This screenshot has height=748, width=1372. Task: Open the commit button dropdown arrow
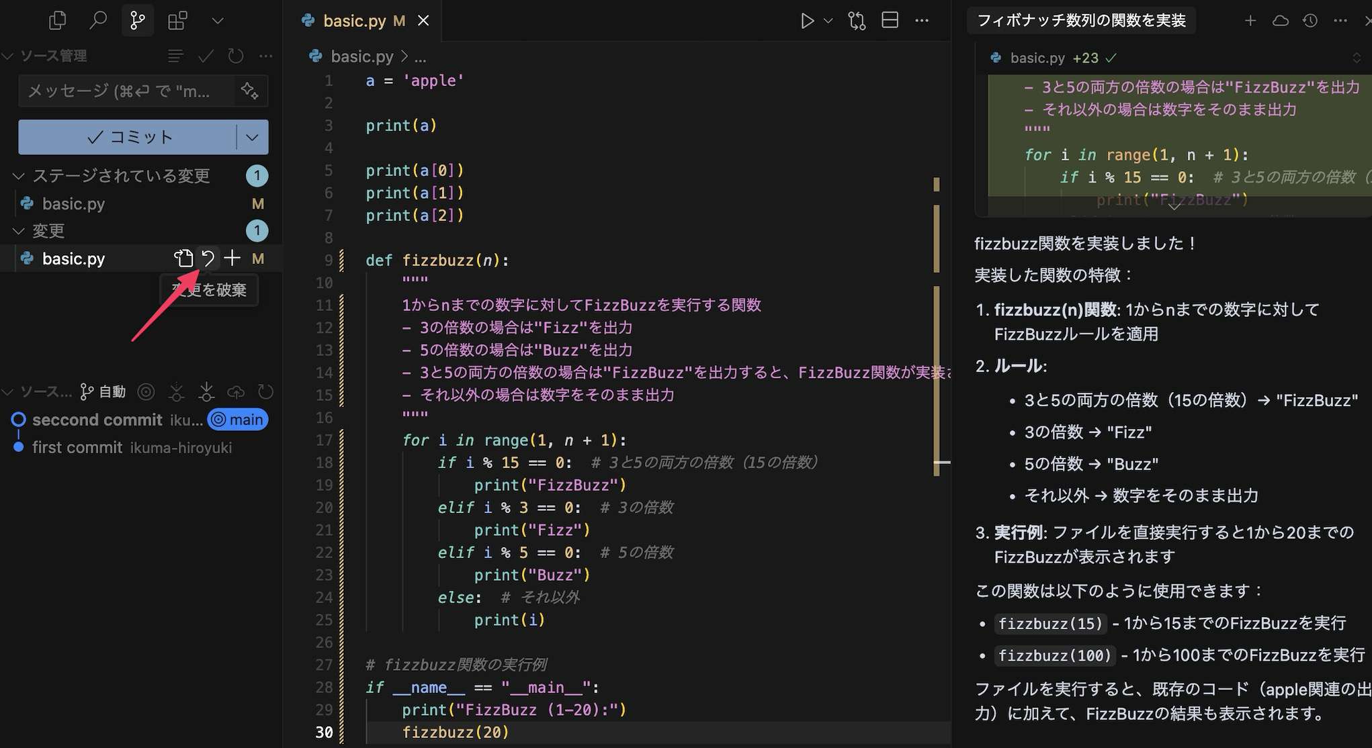coord(253,137)
